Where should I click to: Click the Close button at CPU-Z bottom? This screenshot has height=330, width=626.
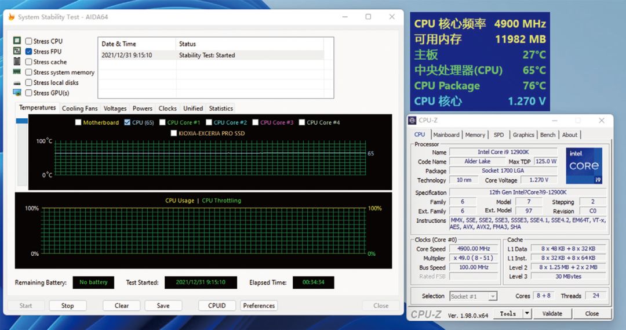tap(592, 314)
